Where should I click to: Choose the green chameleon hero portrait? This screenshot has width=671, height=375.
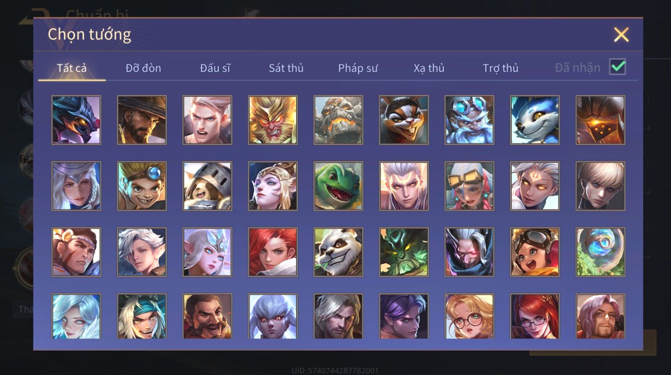(338, 186)
